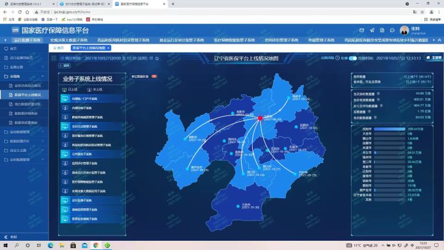Switch to 运行监测子系统 nav tab
The width and height of the screenshot is (444, 250).
point(28,40)
